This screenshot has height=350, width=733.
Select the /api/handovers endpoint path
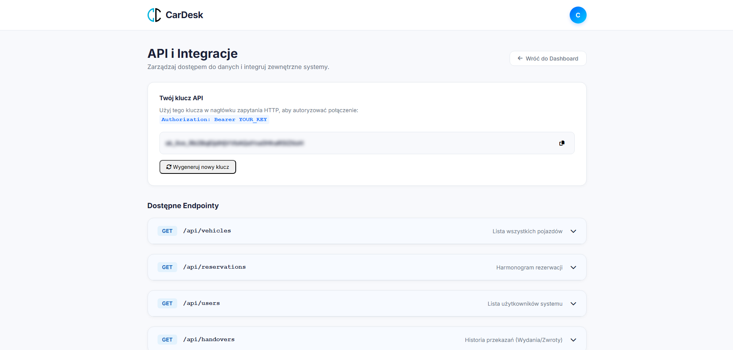[x=209, y=340]
